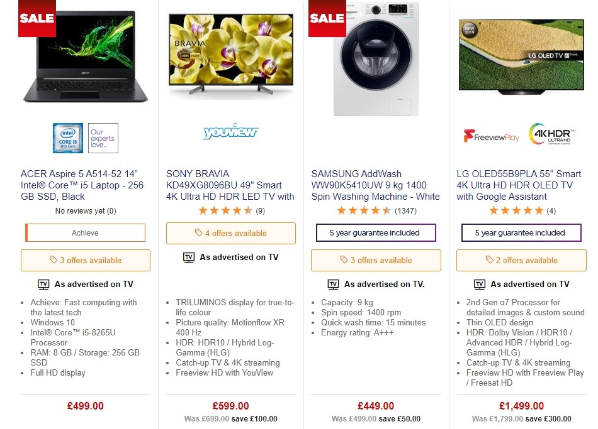The width and height of the screenshot is (598, 429).
Task: Click the Intel Core i5 8th Gen badge
Action: tap(67, 138)
